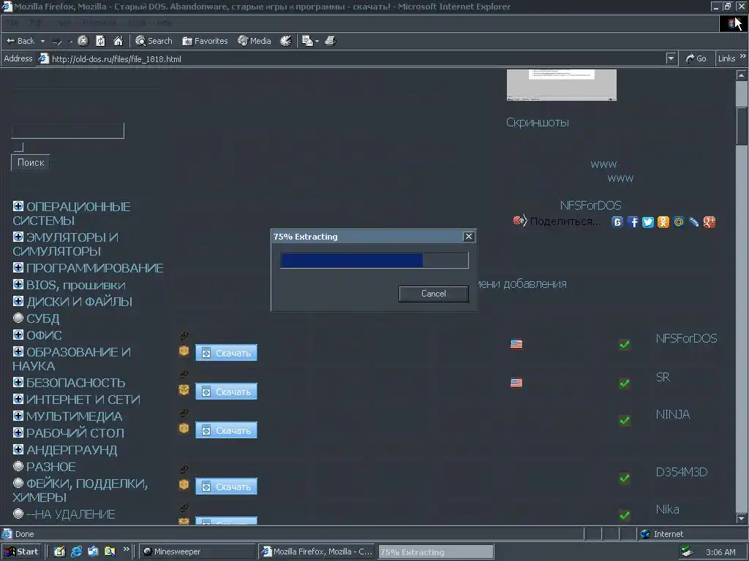
Task: Print the page with the printer icon
Action: coord(331,41)
